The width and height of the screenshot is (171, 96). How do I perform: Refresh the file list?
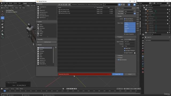pos(66,5)
